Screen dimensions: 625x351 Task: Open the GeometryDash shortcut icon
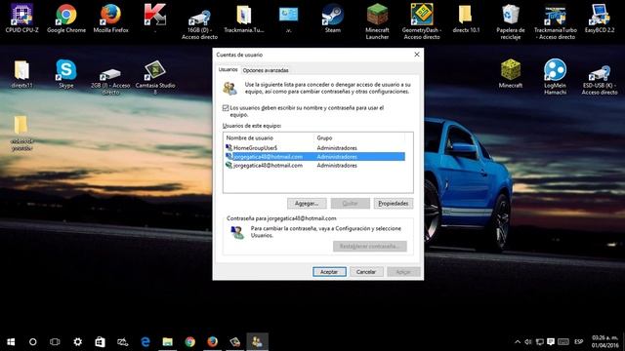click(x=421, y=20)
